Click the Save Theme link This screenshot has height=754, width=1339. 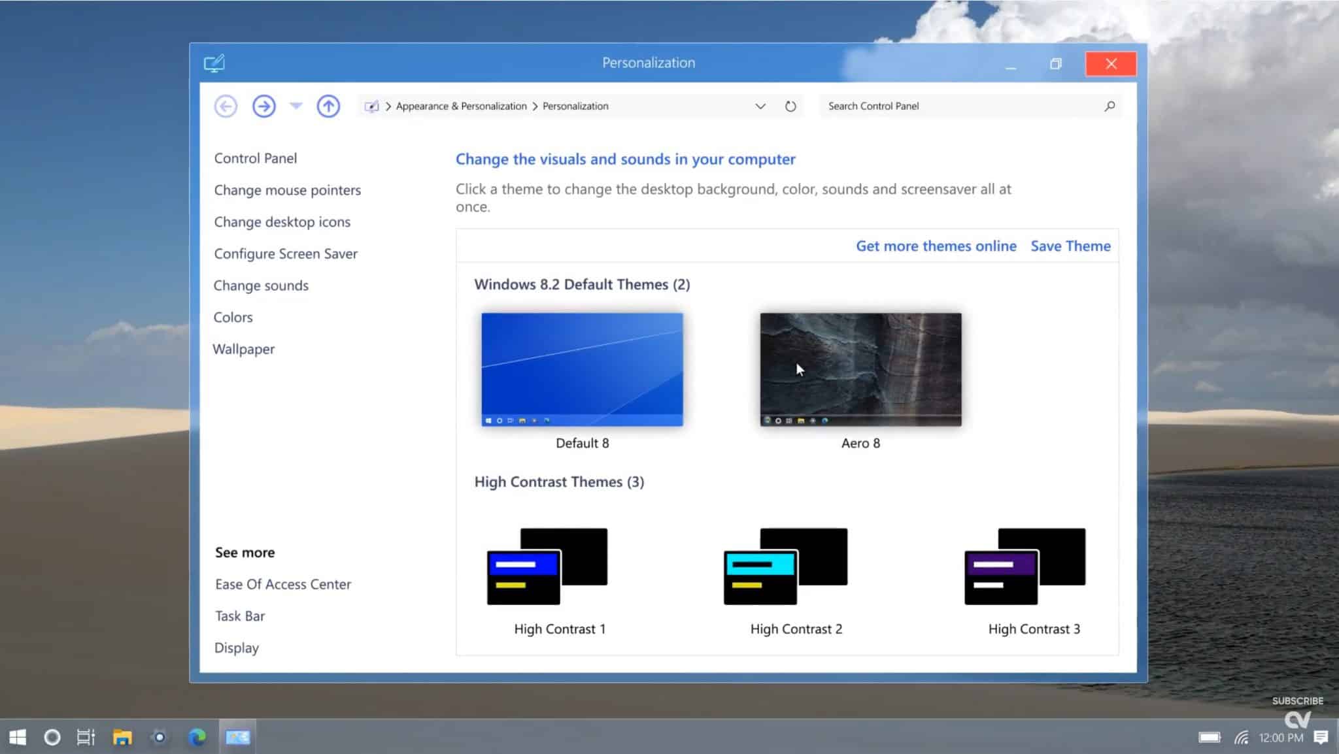coord(1070,246)
